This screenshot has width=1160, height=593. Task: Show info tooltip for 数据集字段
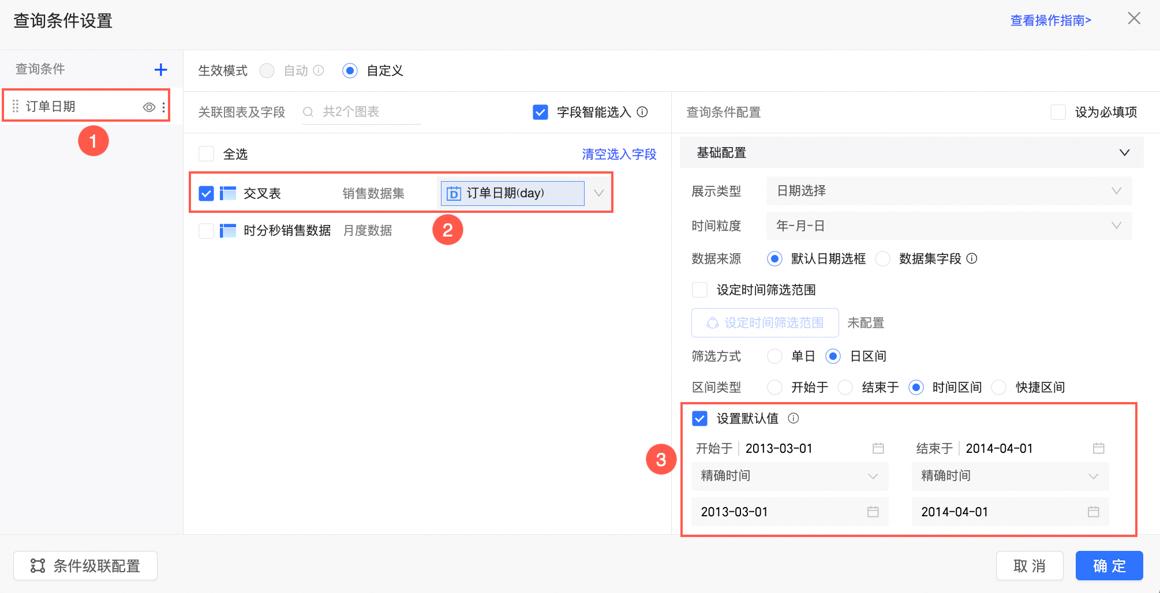coord(972,258)
